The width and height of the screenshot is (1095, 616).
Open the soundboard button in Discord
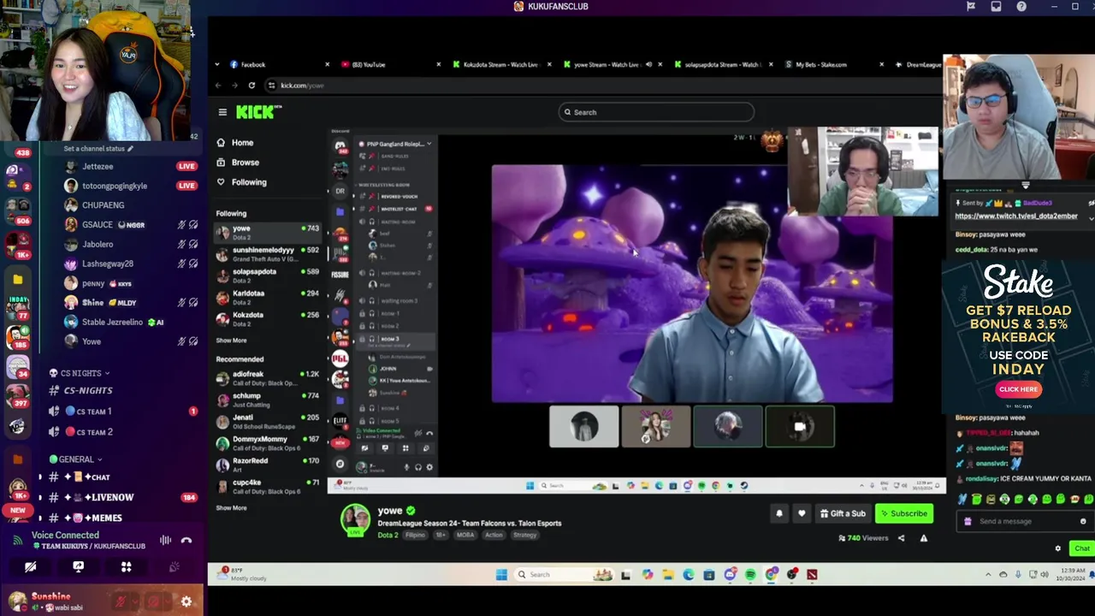tap(174, 566)
